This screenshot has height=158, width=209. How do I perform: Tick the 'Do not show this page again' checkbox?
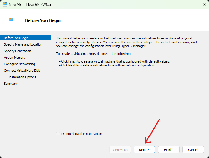coord(58,134)
